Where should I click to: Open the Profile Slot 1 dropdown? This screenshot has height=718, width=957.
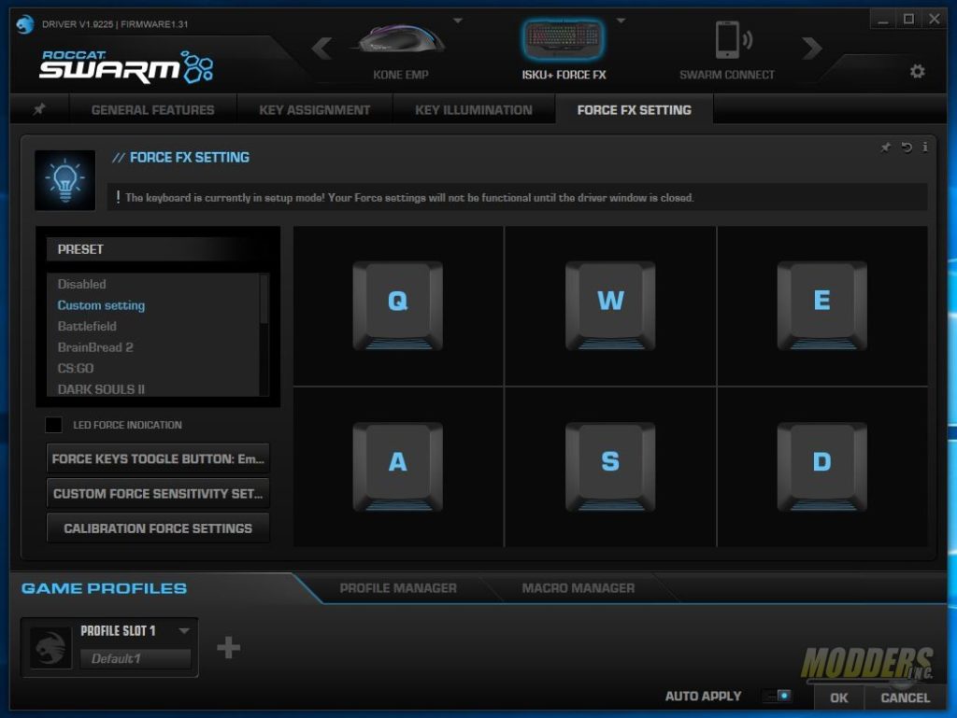click(184, 631)
